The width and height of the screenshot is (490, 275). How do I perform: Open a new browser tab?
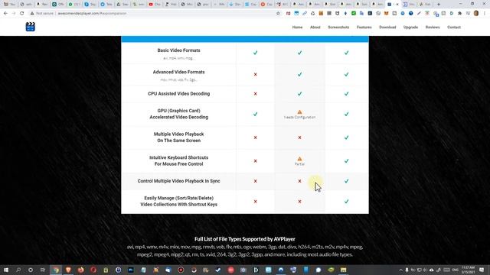click(439, 5)
